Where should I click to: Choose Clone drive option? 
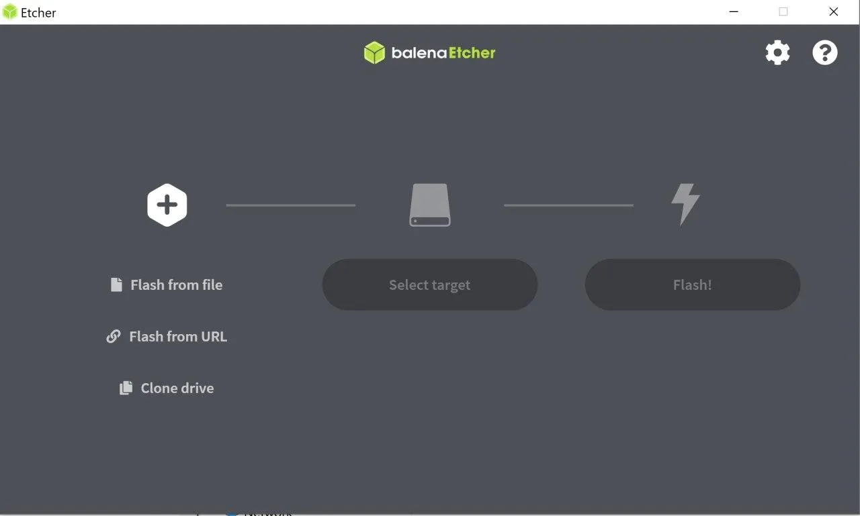click(x=167, y=388)
